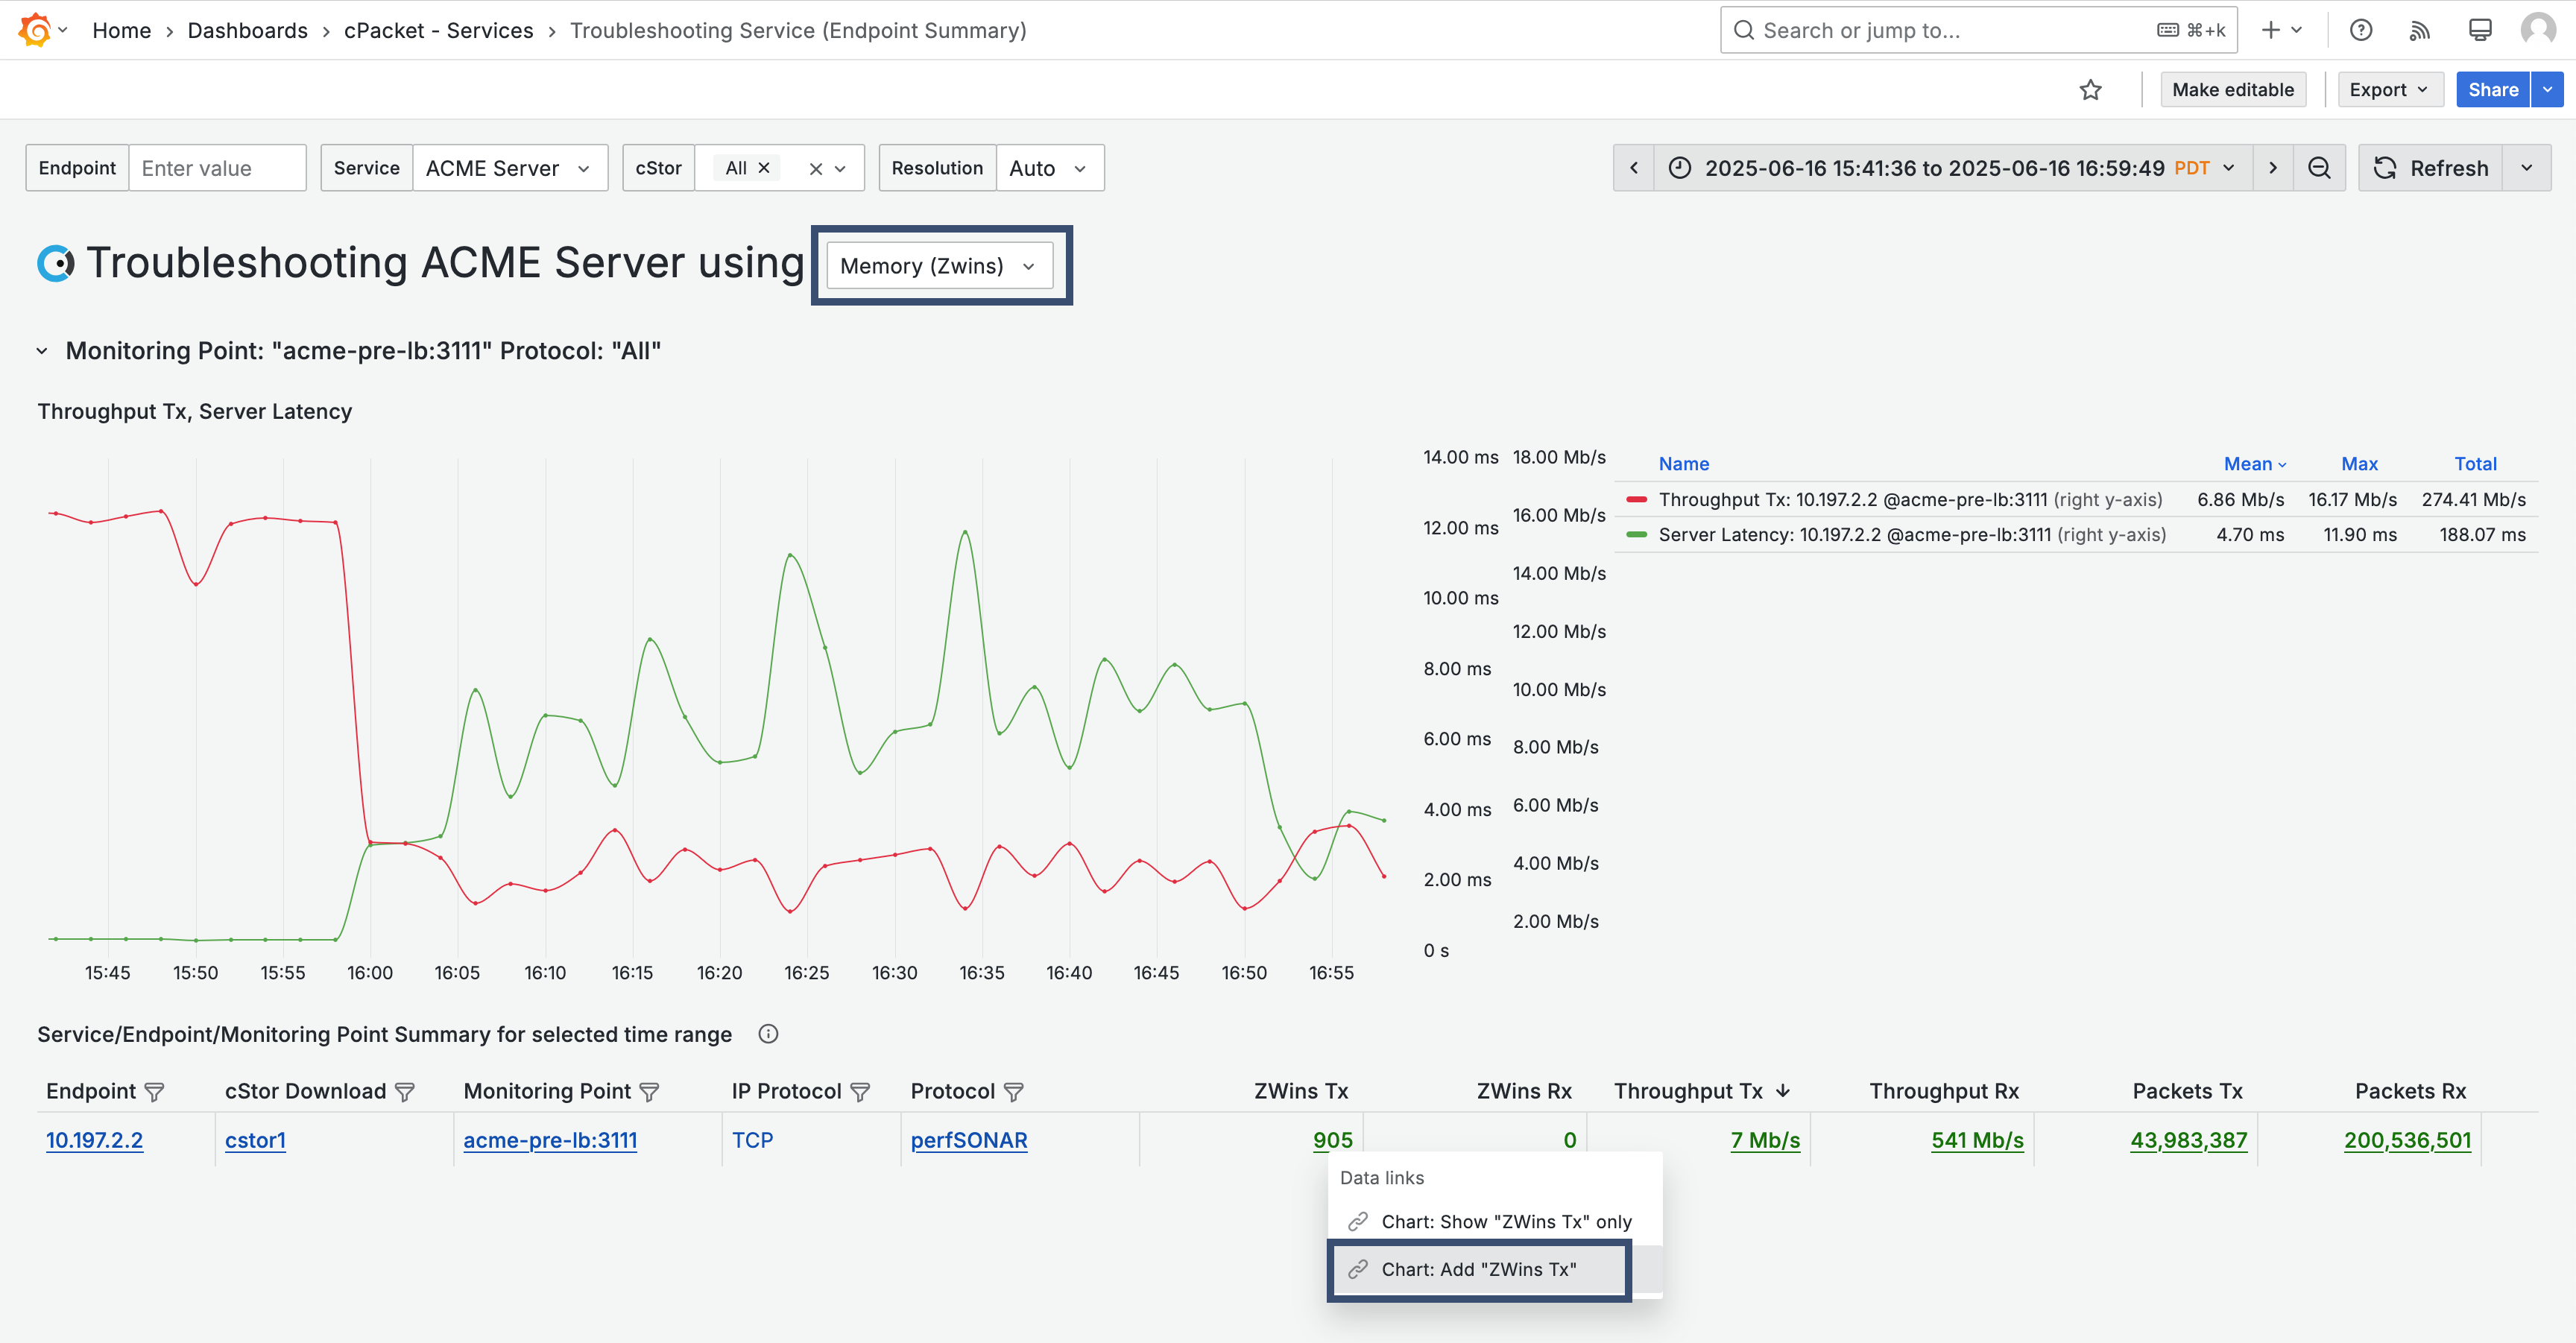The width and height of the screenshot is (2576, 1343).
Task: Click the green Server Latency color swatch
Action: pyautogui.click(x=1637, y=535)
